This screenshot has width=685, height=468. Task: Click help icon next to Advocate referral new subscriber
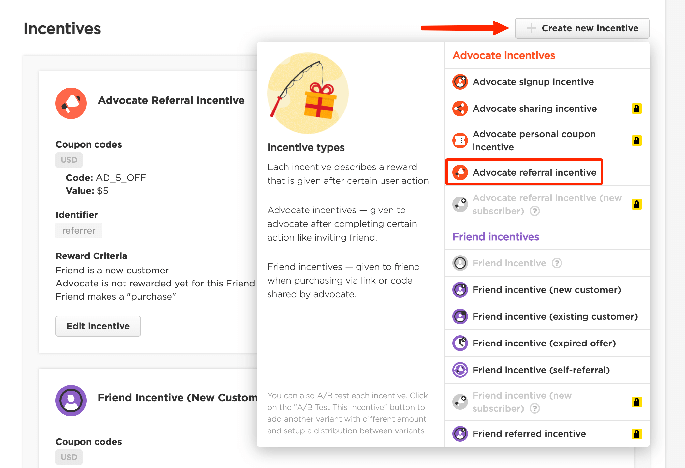(x=535, y=211)
